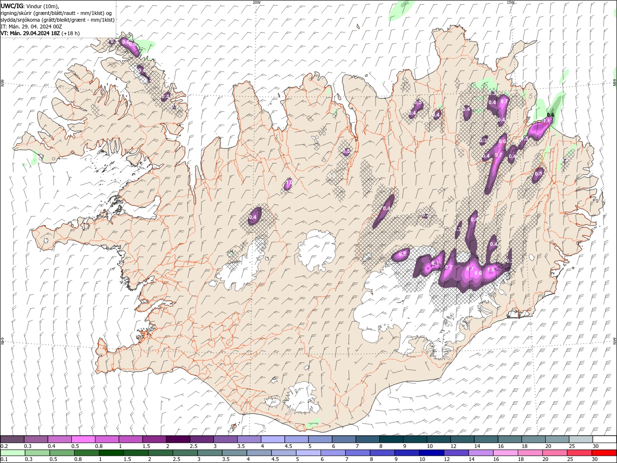Click the 20W longitude label at top
Image resolution: width=617 pixels, height=463 pixels.
[x=257, y=2]
